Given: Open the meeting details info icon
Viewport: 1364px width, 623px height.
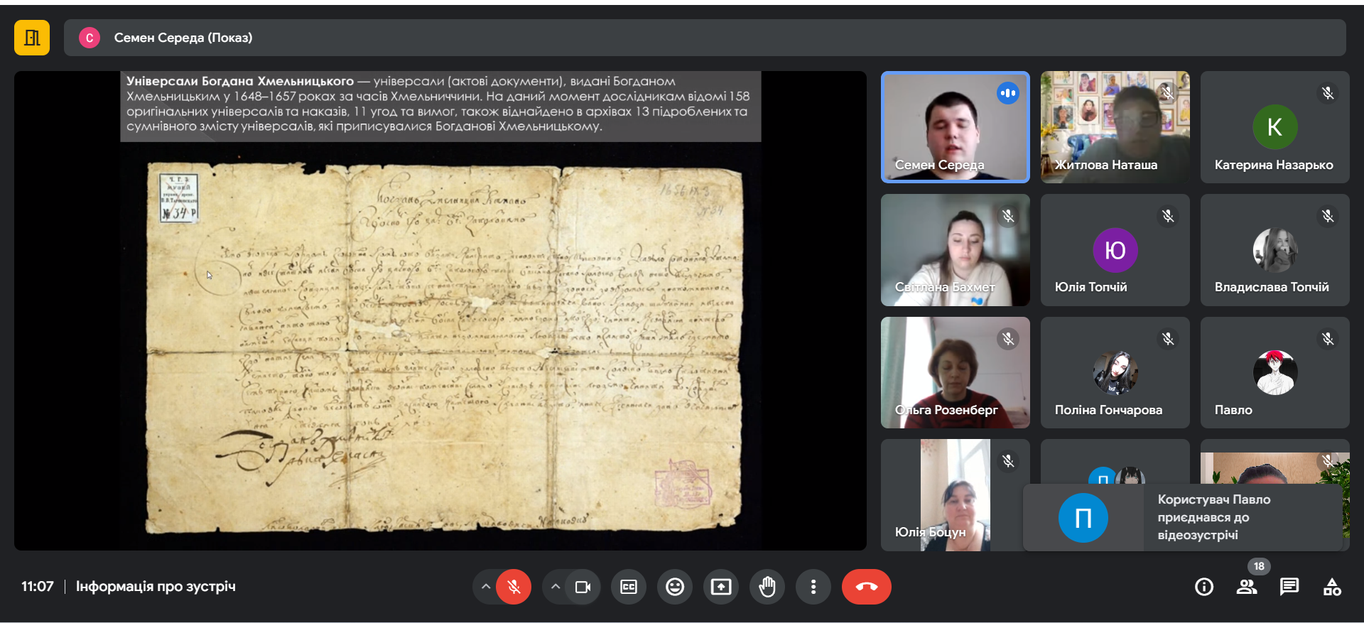Looking at the screenshot, I should (1203, 587).
